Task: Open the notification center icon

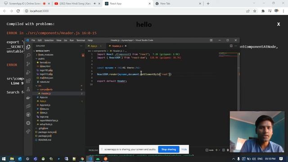Action: tap(281, 159)
